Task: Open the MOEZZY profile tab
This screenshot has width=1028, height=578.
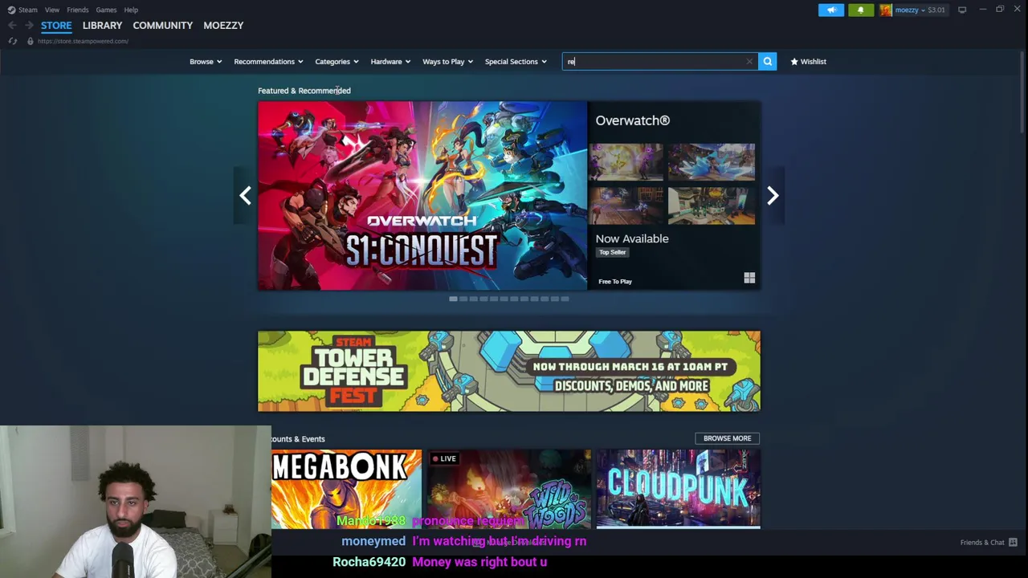Action: pyautogui.click(x=223, y=25)
